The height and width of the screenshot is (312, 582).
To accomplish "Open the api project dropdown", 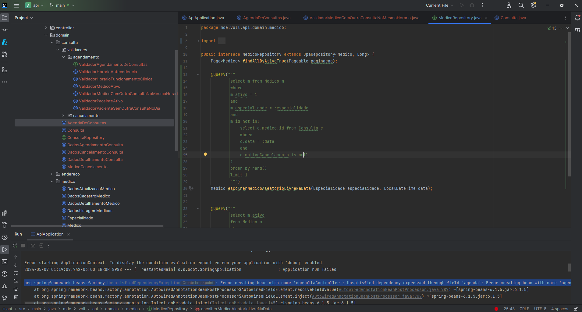I will click(x=35, y=5).
